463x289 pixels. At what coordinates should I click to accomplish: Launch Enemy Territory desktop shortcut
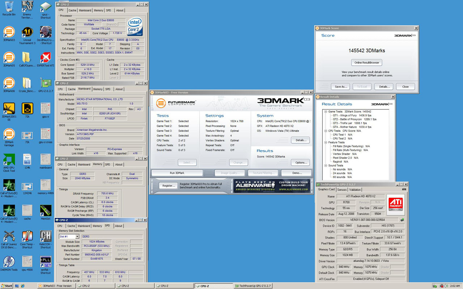pyautogui.click(x=27, y=10)
